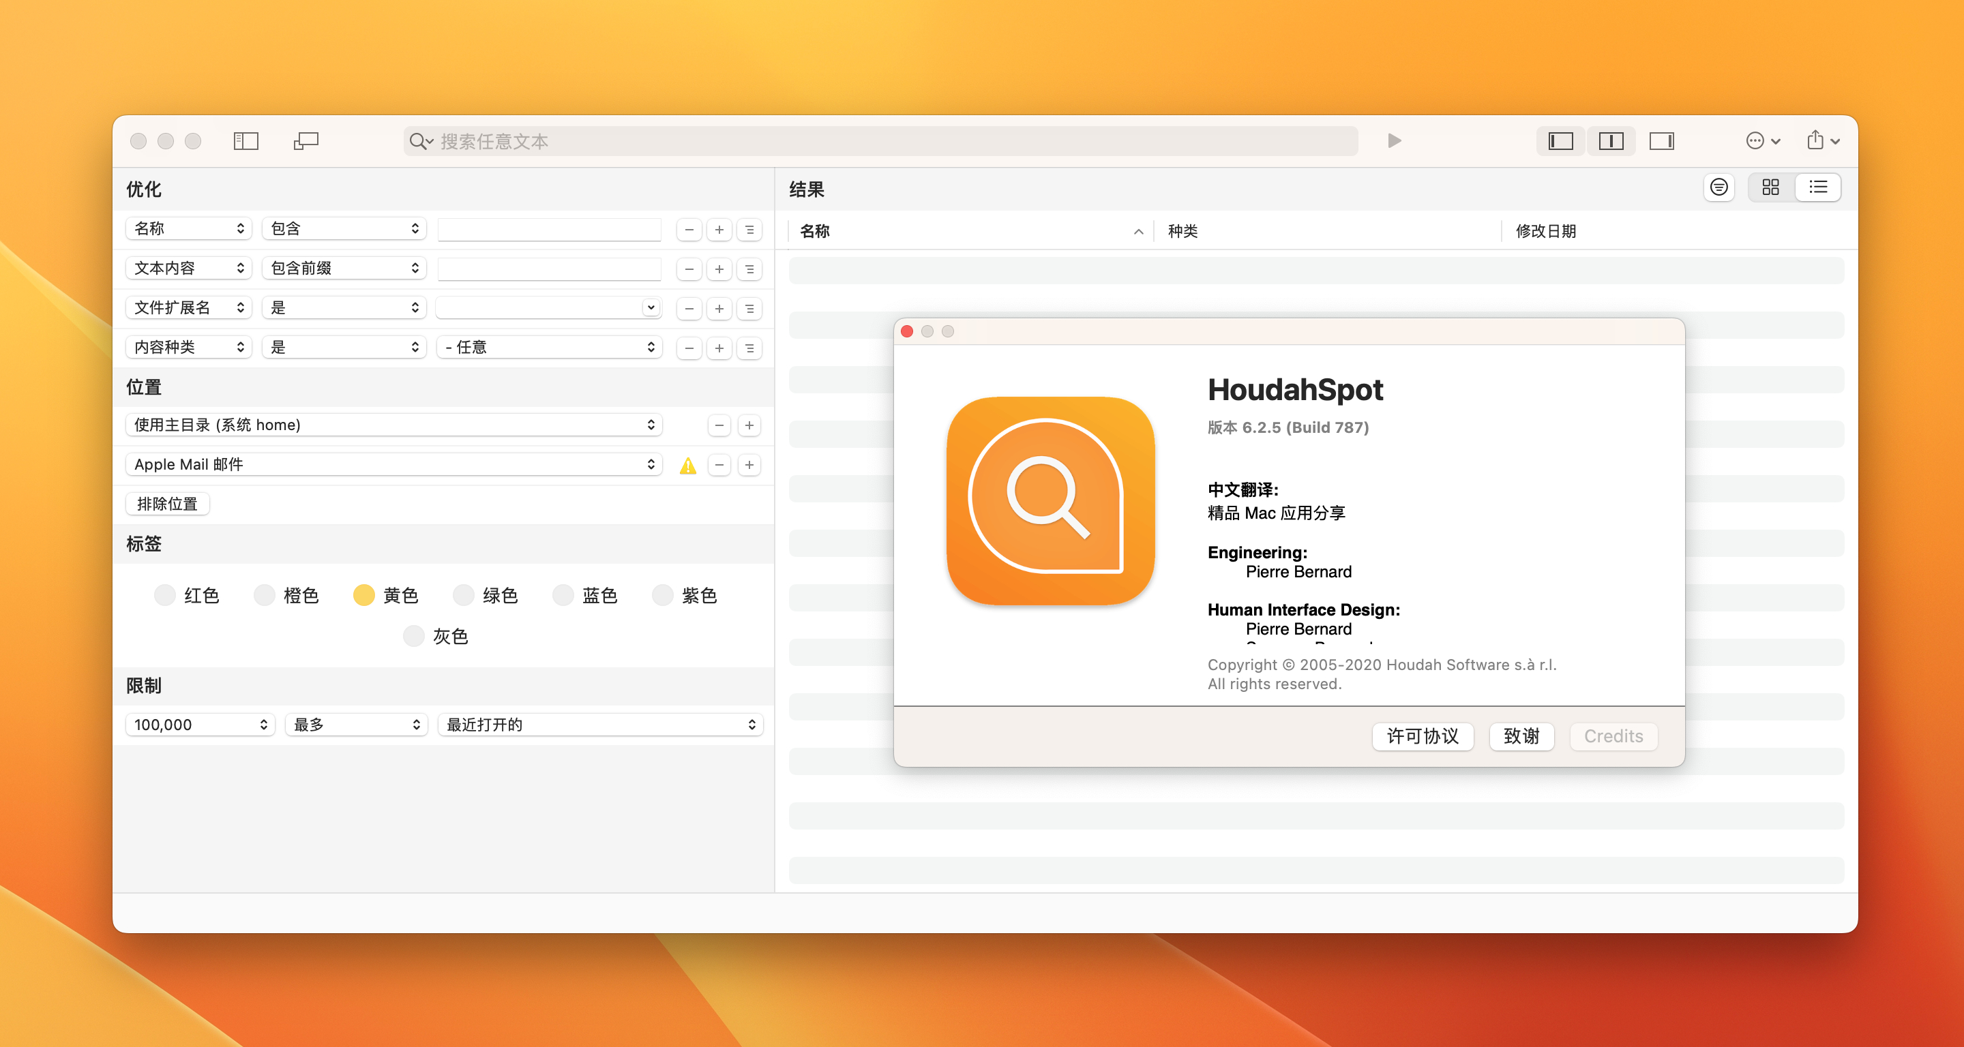Image resolution: width=1964 pixels, height=1047 pixels.
Task: Add a criterion after 名称 row
Action: 719,229
